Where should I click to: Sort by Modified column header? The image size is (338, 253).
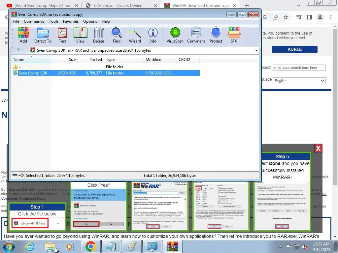pos(160,59)
